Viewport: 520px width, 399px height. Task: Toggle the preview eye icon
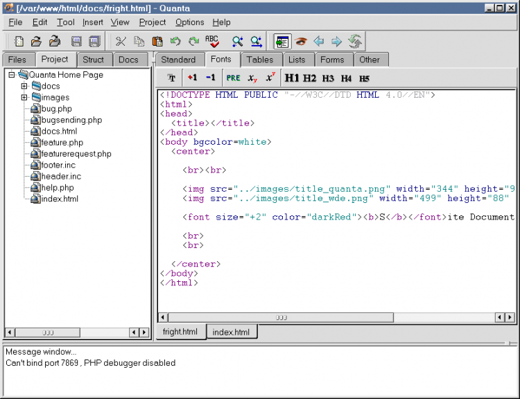click(x=301, y=42)
